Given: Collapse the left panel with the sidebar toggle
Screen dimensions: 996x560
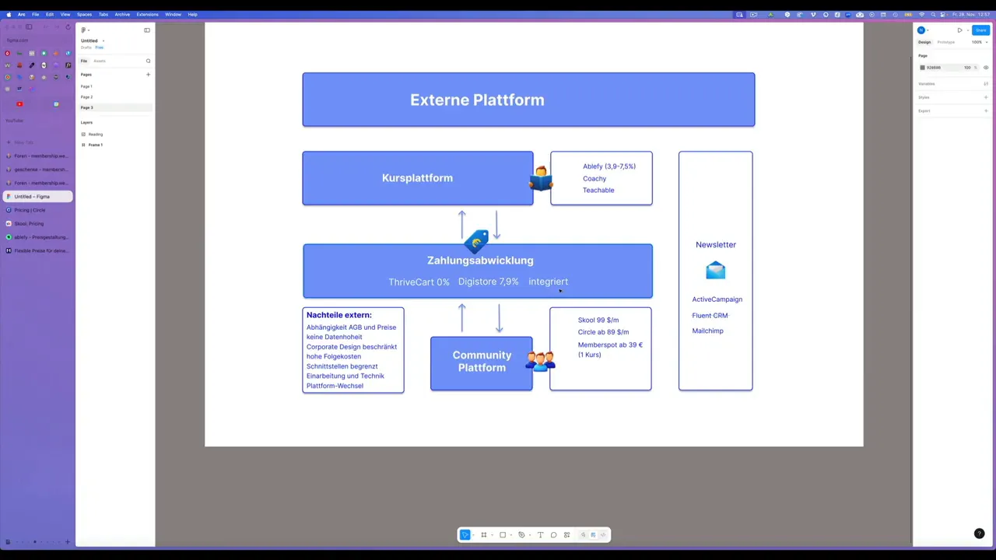Looking at the screenshot, I should pyautogui.click(x=147, y=30).
